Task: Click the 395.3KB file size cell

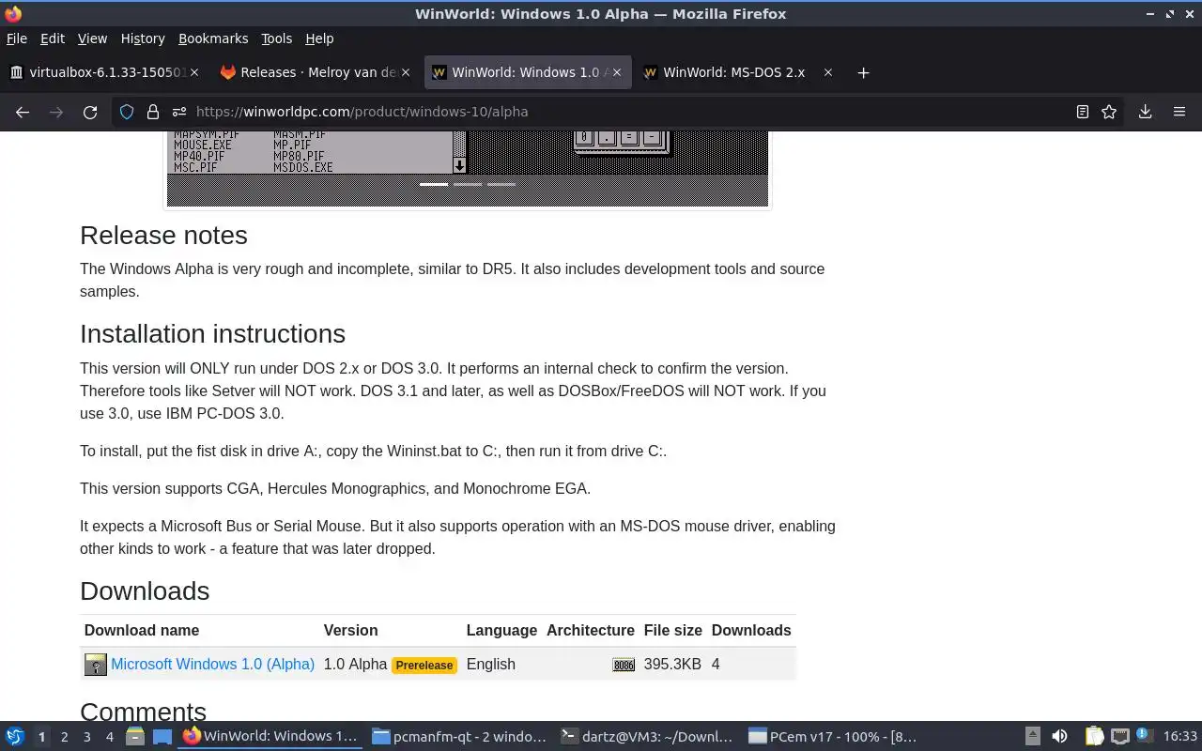Action: [x=672, y=664]
